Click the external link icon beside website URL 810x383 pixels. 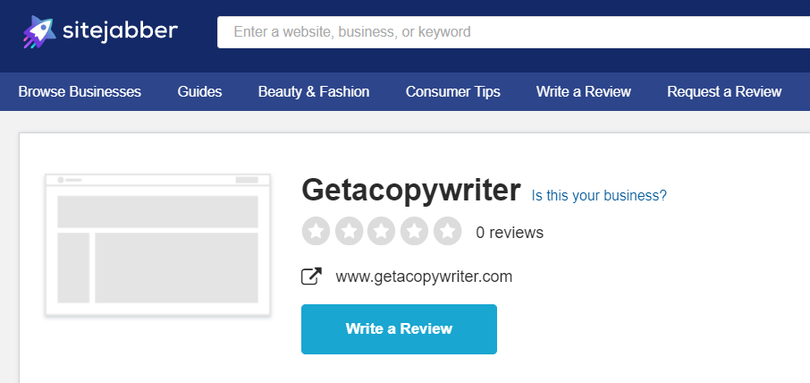311,277
